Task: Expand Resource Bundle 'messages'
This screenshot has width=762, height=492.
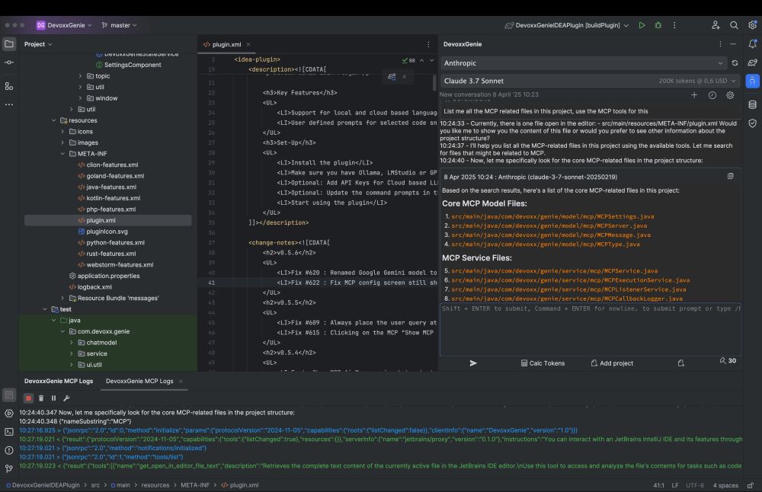Action: [62, 299]
